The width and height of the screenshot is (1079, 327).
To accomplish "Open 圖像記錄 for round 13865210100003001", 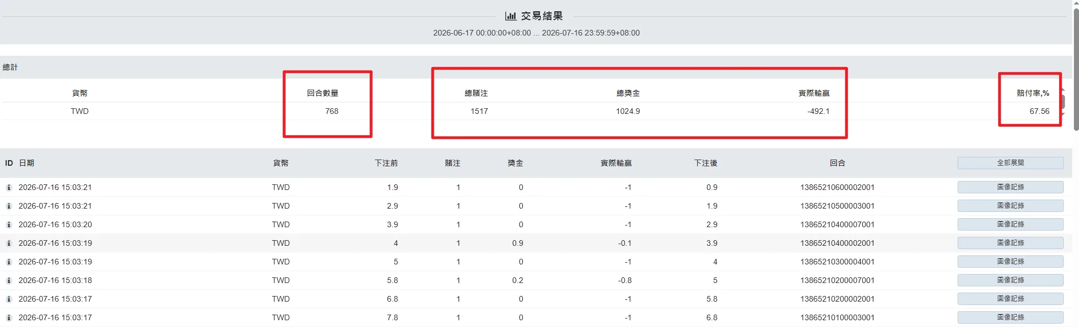I will tap(1010, 317).
